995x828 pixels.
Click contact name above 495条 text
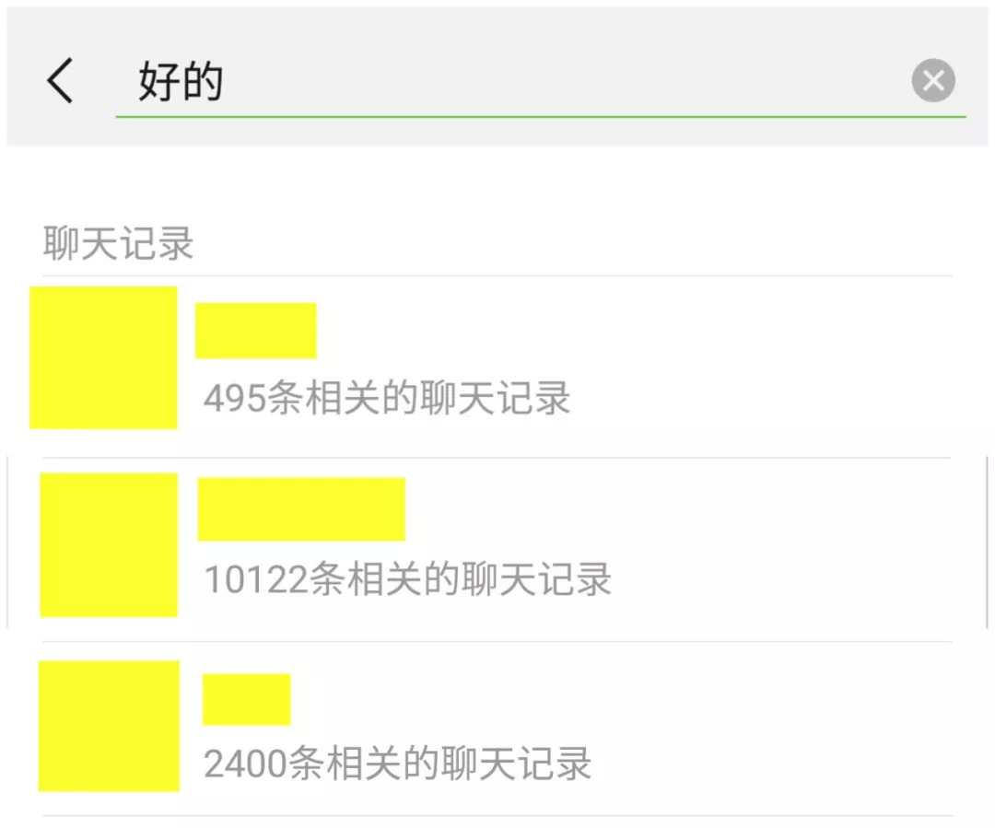coord(255,330)
